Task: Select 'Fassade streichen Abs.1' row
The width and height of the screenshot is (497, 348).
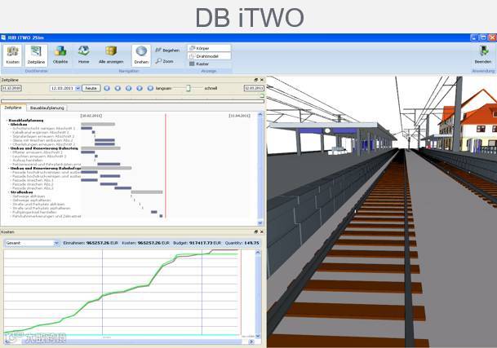Action: (x=33, y=180)
